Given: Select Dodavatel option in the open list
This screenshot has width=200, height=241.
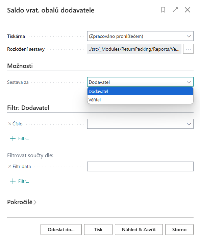Looking at the screenshot, I should click(140, 92).
